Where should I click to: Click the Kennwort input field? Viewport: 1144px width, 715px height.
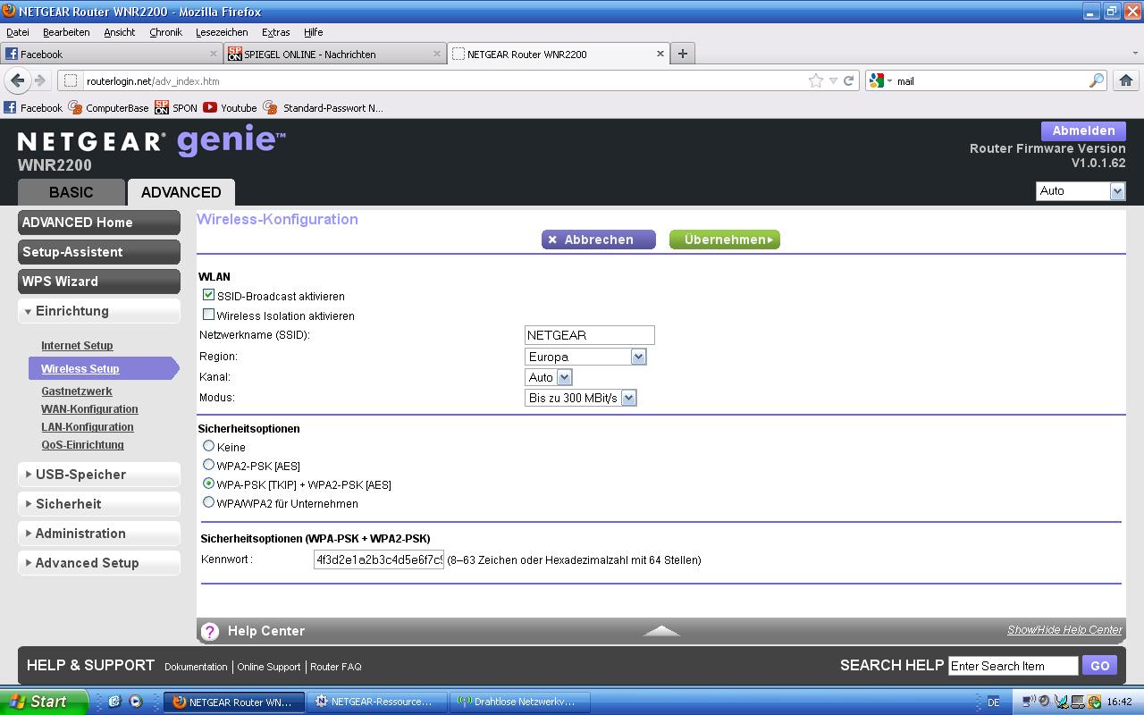tap(379, 559)
